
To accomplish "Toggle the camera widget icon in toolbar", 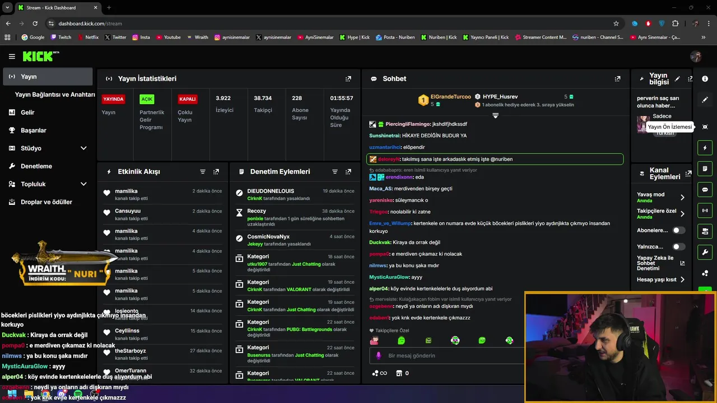I will [705, 231].
